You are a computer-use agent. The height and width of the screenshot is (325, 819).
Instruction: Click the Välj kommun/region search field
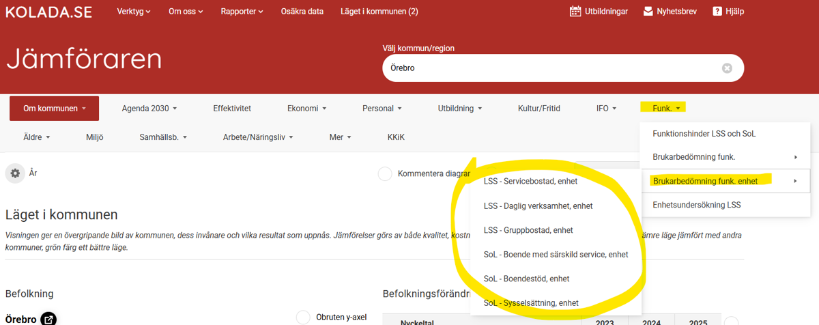(x=546, y=68)
